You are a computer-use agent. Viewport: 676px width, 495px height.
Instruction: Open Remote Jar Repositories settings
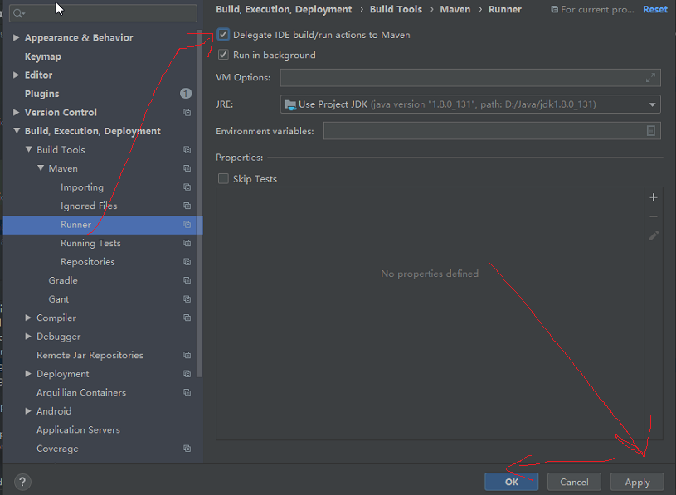90,356
